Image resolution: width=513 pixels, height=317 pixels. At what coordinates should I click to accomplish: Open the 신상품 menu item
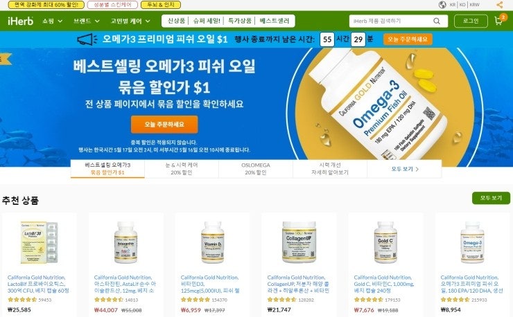[176, 21]
